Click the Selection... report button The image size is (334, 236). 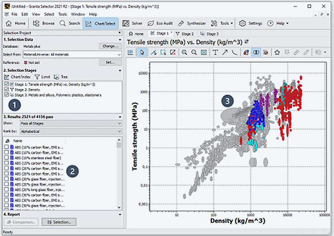coord(59,222)
